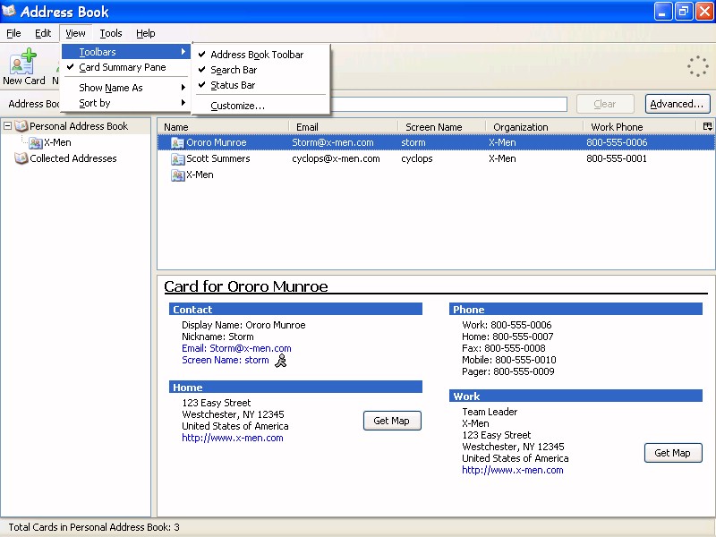The height and width of the screenshot is (537, 716).
Task: Click the Screen Name: storm link
Action: [x=226, y=361]
